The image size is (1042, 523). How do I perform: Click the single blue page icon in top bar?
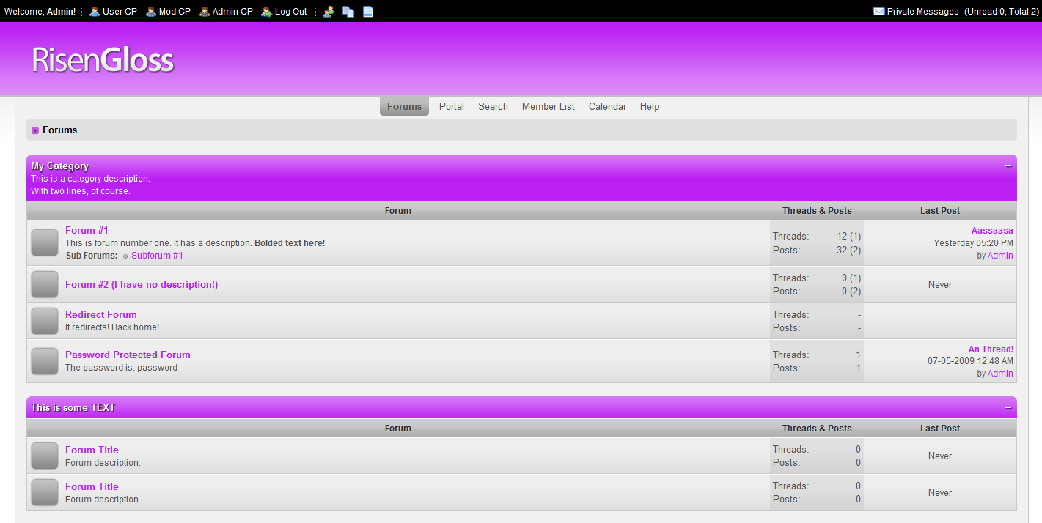[368, 12]
